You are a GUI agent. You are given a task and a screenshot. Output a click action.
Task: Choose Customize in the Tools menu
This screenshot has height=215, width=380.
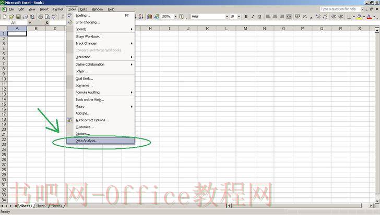point(101,127)
